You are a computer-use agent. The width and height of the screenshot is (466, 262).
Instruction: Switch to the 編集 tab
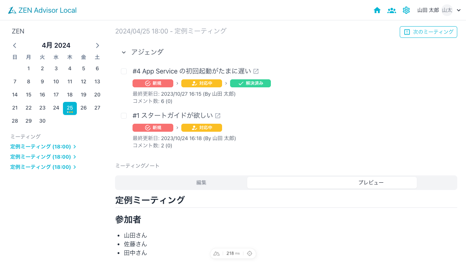pyautogui.click(x=201, y=182)
